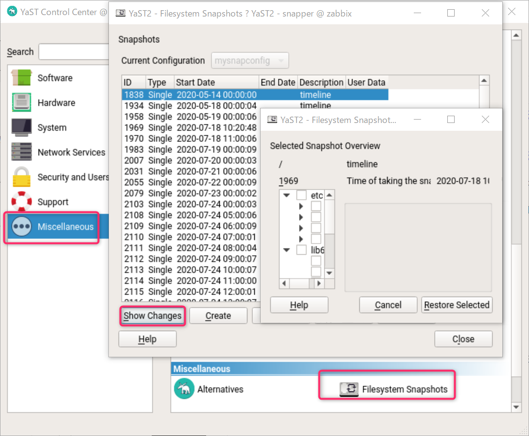Screen dimensions: 529x436
Task: Expand the second child node under etc
Action: 301,217
